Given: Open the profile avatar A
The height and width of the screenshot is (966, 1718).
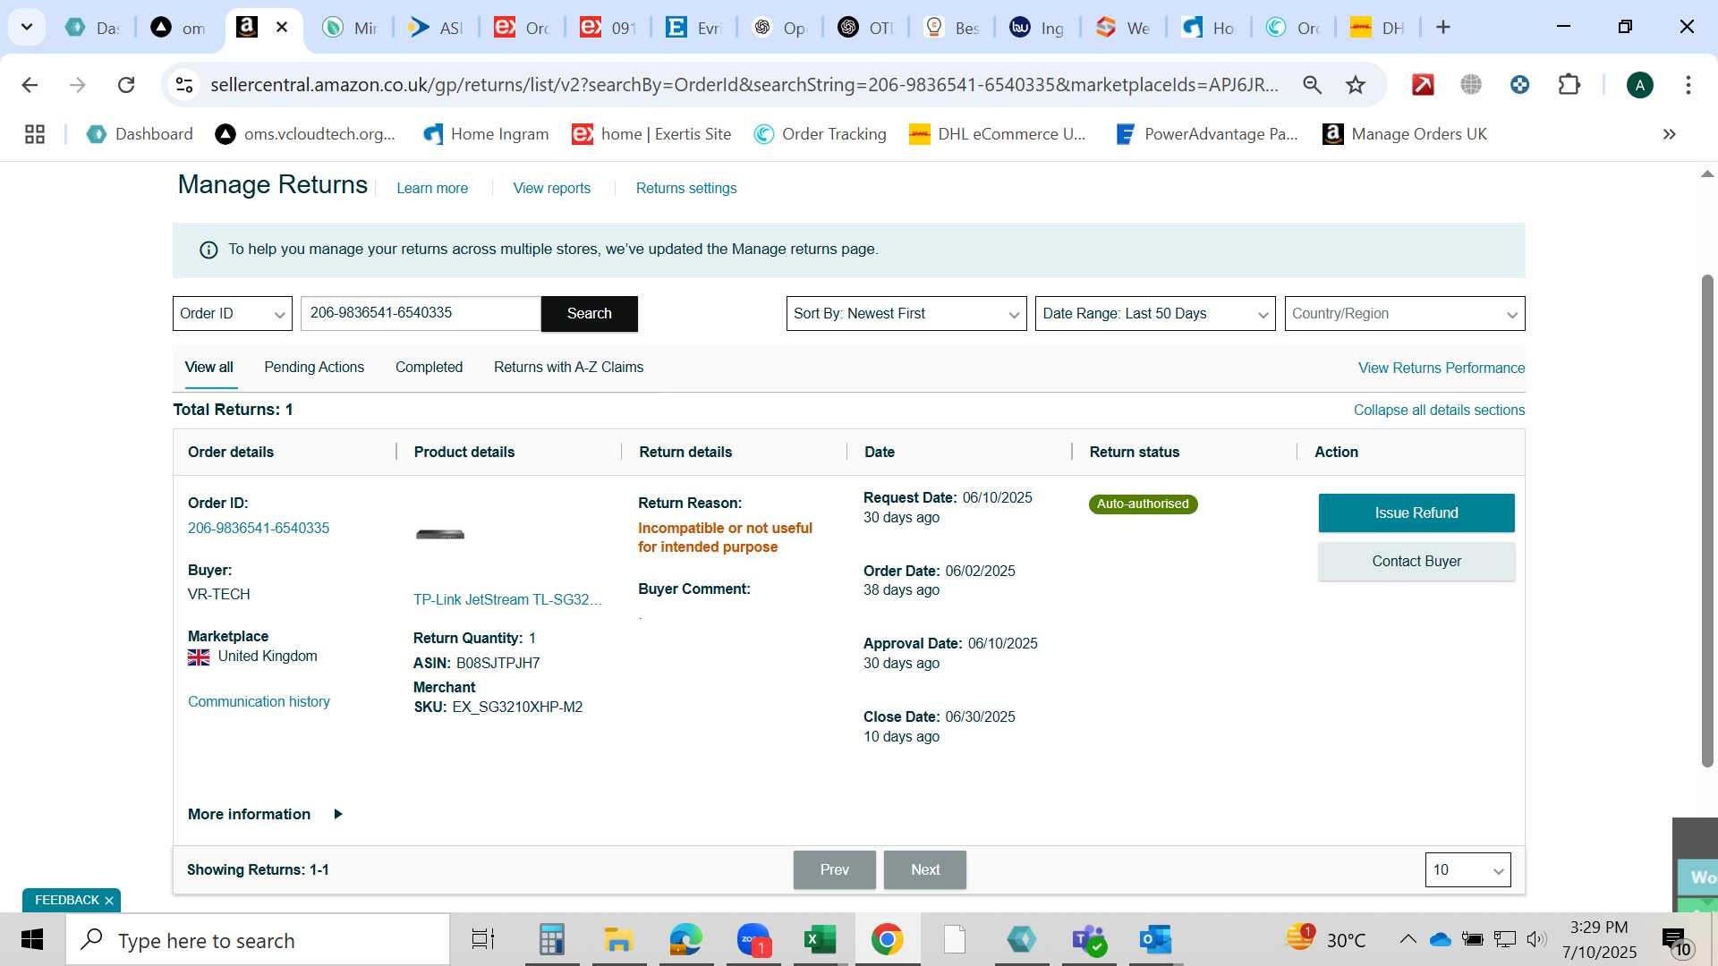Looking at the screenshot, I should point(1639,85).
